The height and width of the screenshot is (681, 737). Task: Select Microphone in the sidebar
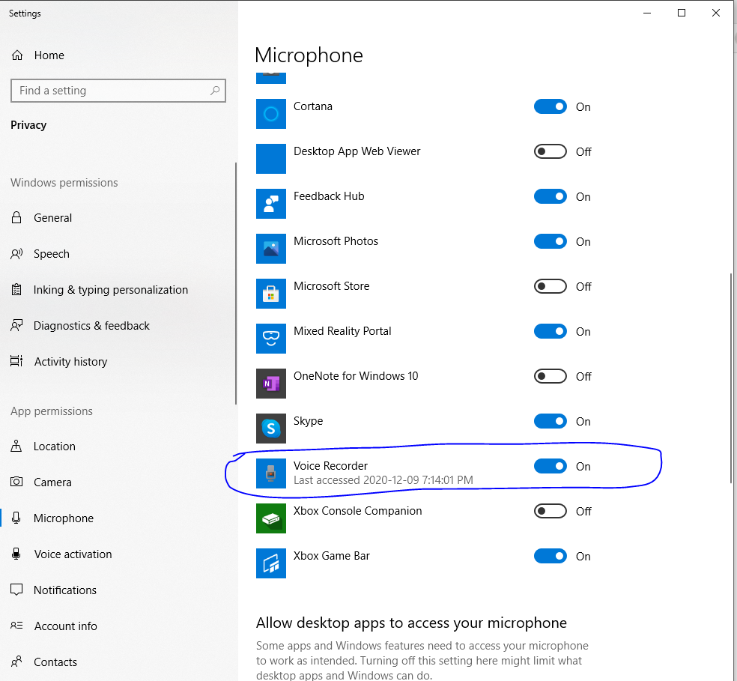pos(64,518)
